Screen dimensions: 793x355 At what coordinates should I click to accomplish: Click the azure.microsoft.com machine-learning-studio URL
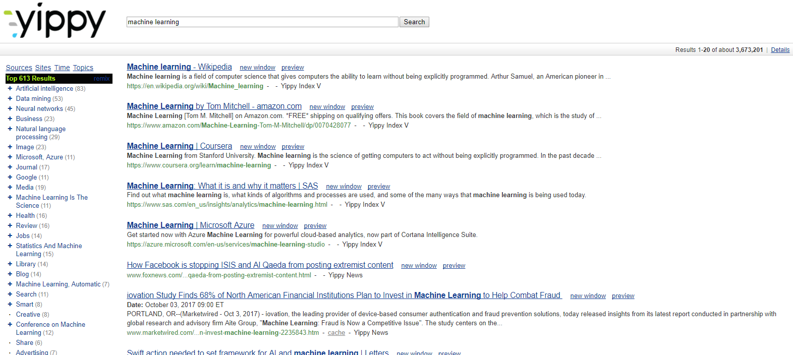click(225, 245)
